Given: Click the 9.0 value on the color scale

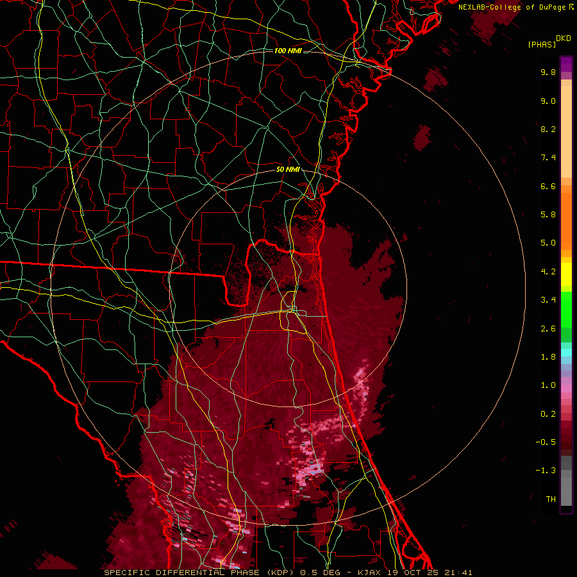Looking at the screenshot, I should (x=548, y=101).
